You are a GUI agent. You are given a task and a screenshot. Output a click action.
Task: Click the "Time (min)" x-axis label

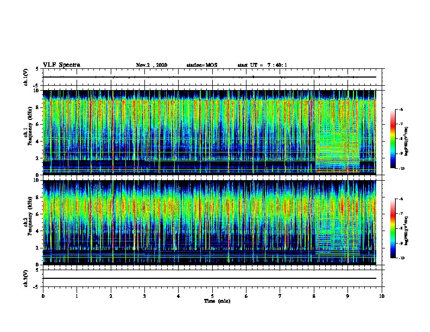217,301
